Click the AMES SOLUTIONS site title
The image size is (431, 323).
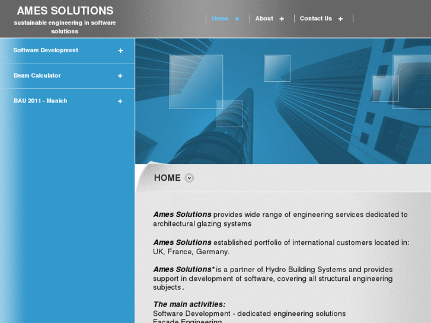(x=65, y=11)
